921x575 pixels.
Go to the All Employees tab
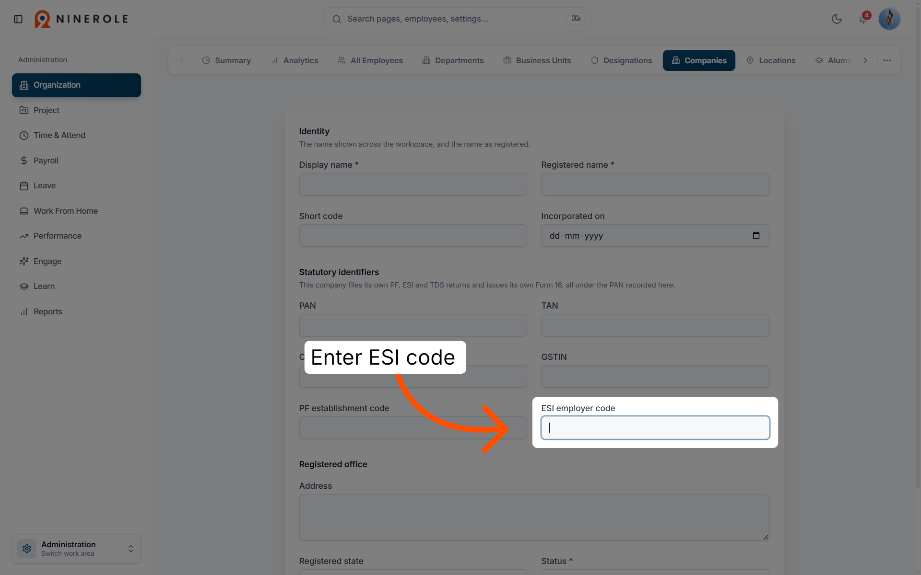370,60
